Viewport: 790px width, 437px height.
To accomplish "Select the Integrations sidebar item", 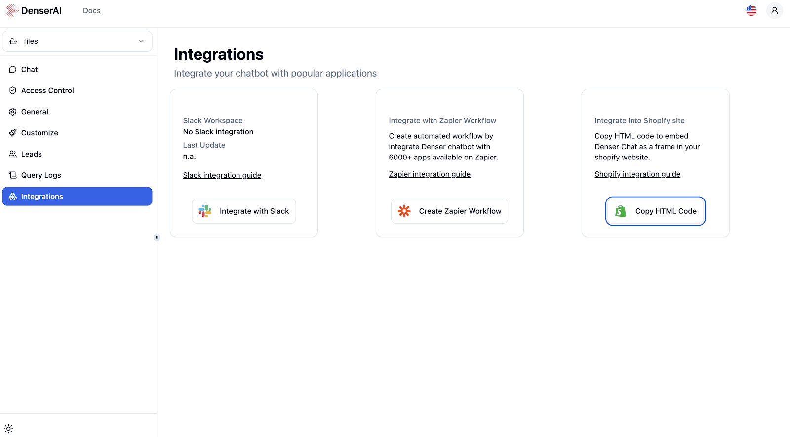I will pyautogui.click(x=77, y=197).
